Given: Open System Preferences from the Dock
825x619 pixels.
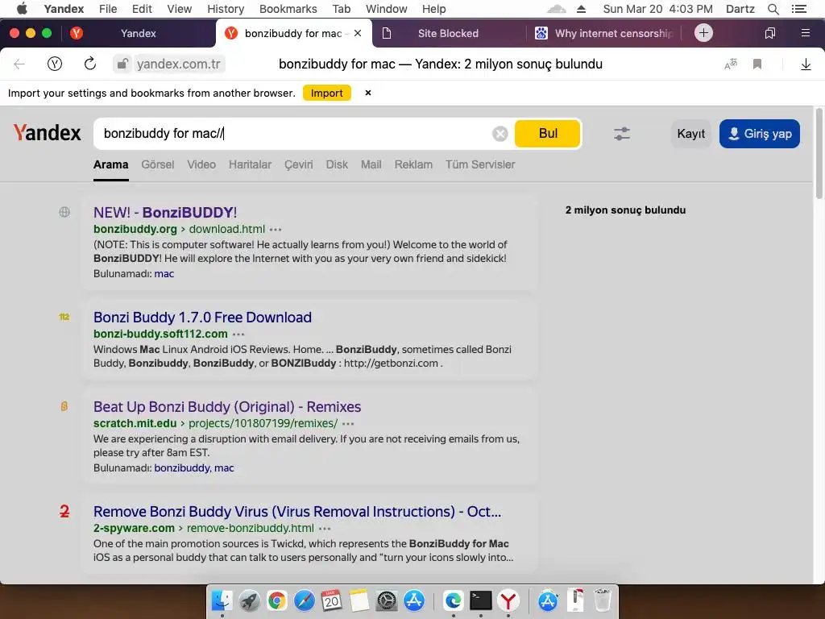Looking at the screenshot, I should click(x=387, y=600).
